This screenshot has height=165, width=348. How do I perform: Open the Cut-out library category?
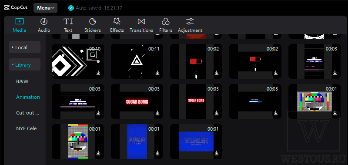click(28, 113)
